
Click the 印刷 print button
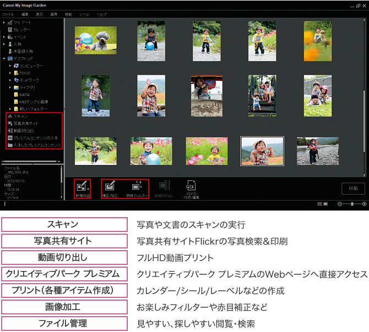click(x=353, y=189)
